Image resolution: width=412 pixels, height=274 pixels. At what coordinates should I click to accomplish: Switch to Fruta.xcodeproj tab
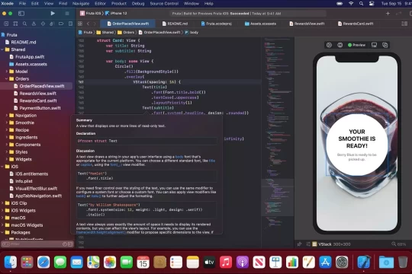(217, 24)
